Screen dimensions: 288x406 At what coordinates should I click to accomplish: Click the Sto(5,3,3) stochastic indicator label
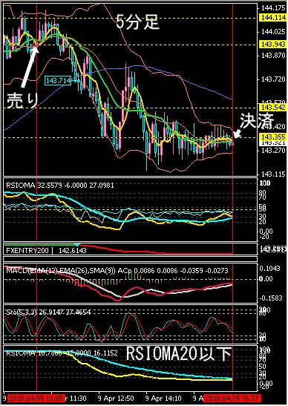pyautogui.click(x=48, y=312)
